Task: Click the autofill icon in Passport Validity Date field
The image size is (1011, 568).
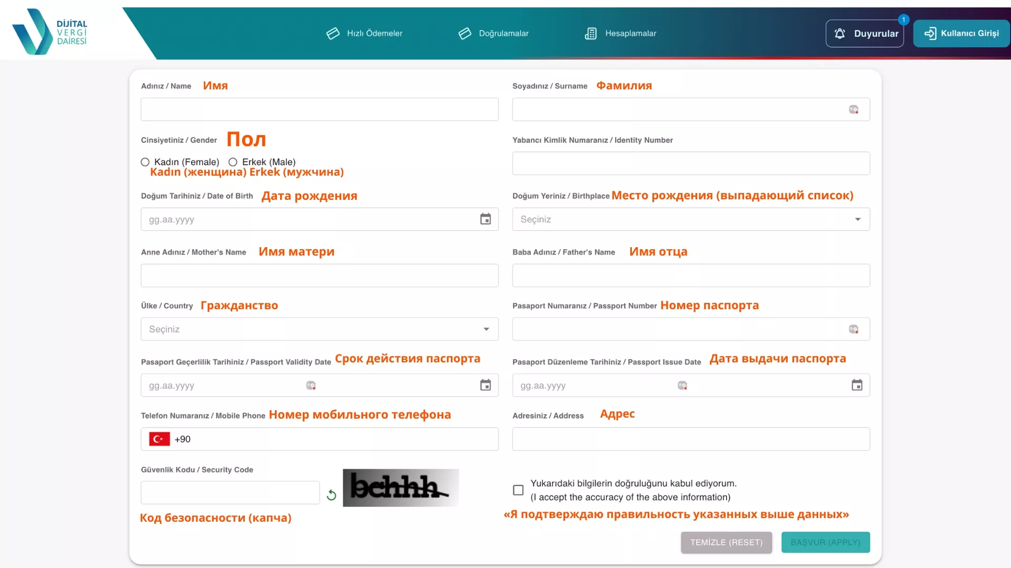Action: pos(311,386)
